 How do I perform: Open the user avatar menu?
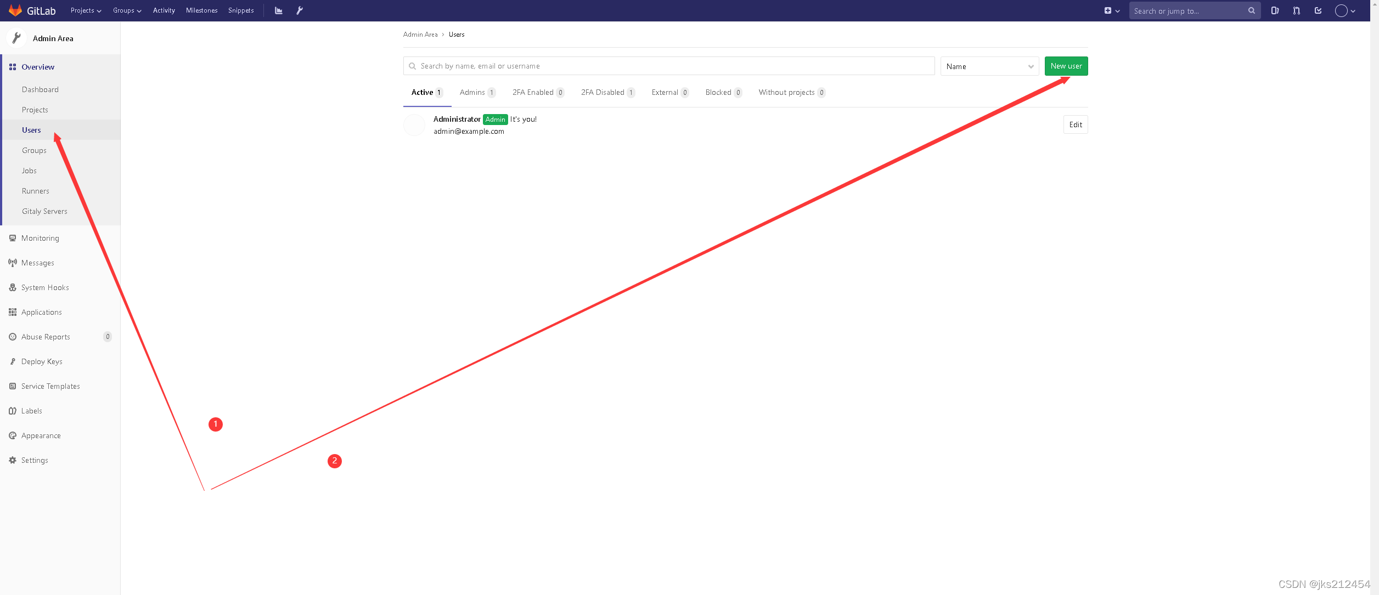coord(1345,10)
